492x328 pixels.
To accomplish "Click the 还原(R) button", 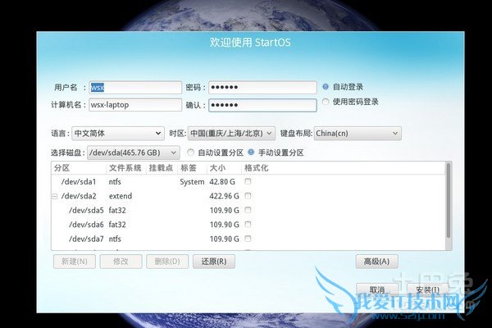I will (214, 262).
